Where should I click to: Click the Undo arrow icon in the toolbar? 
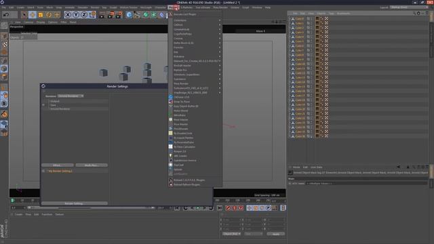coord(6,15)
